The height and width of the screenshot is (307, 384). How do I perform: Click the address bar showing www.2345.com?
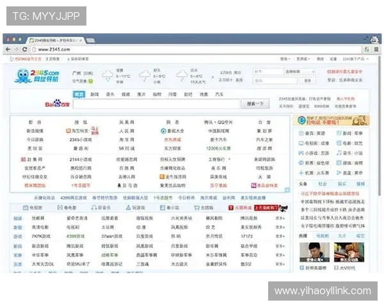click(x=196, y=49)
